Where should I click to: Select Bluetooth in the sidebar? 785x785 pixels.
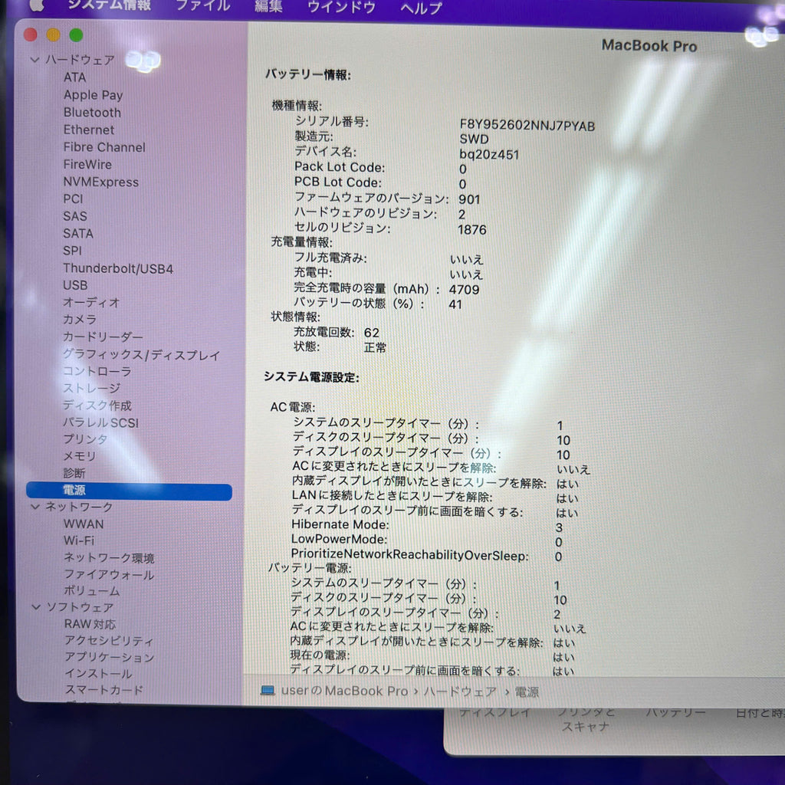[x=92, y=112]
